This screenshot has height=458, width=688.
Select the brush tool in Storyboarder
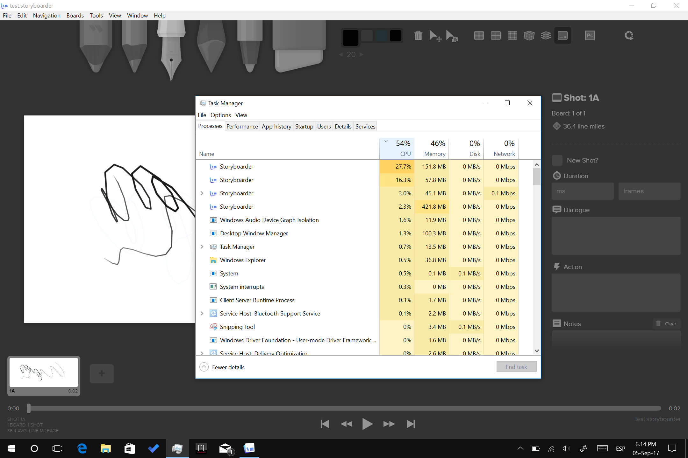coord(211,46)
